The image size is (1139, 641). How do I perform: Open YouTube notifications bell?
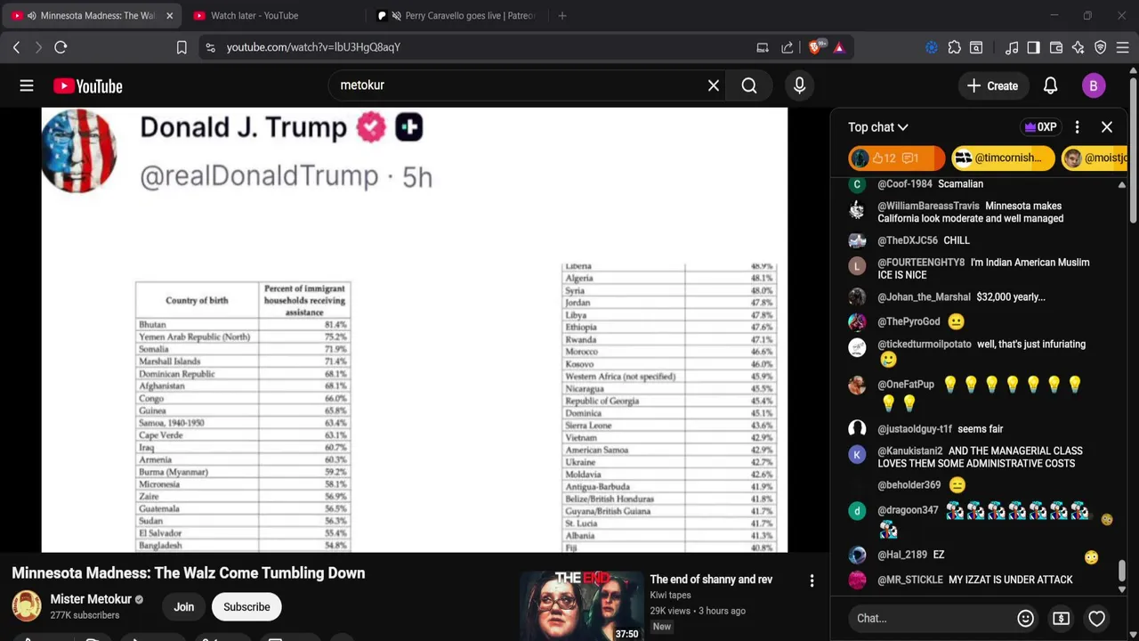pyautogui.click(x=1050, y=85)
